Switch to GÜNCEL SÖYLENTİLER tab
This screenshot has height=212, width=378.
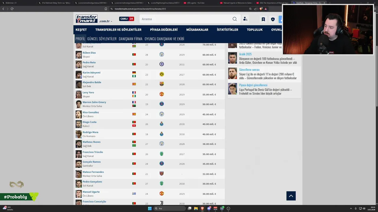(102, 39)
